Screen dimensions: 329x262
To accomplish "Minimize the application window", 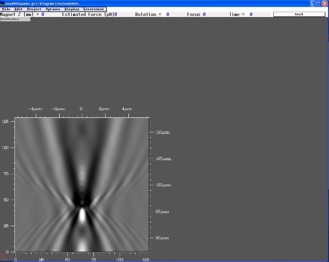I will click(x=313, y=3).
